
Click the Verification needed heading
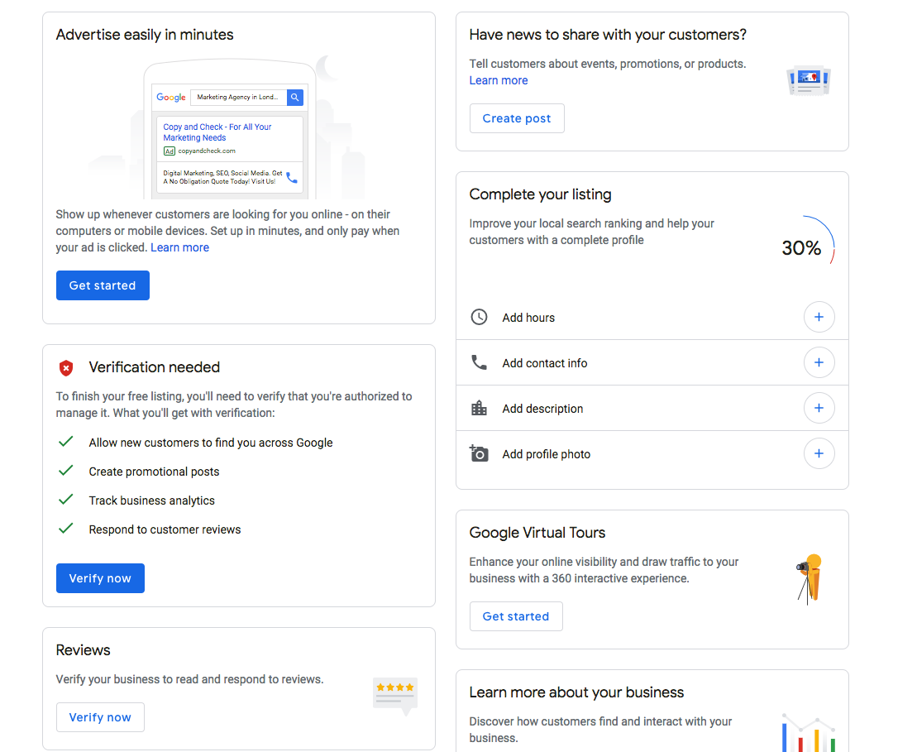tap(155, 367)
